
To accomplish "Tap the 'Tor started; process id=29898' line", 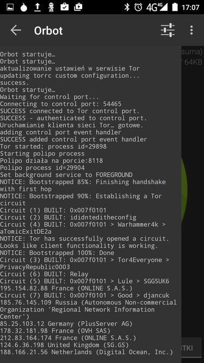I will click(x=53, y=146).
